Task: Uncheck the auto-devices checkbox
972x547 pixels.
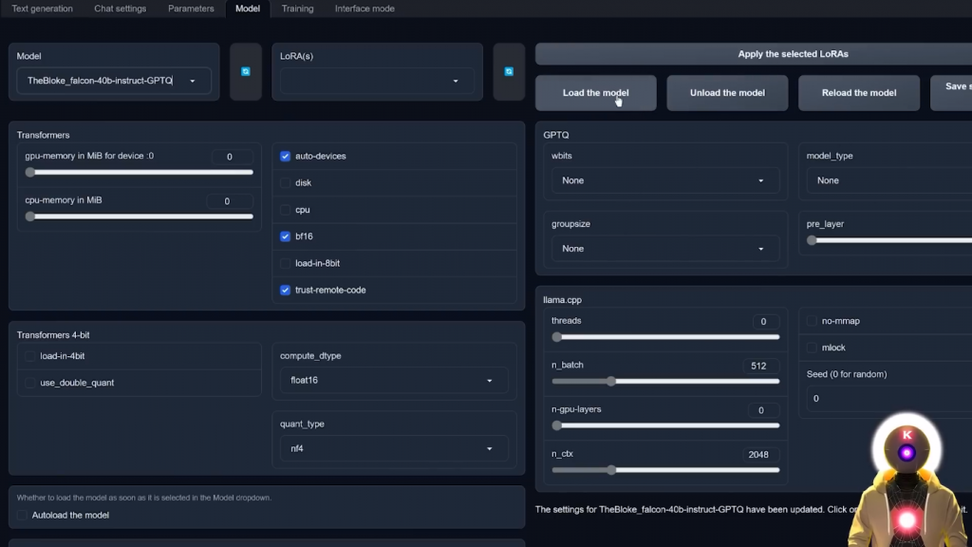Action: 286,156
